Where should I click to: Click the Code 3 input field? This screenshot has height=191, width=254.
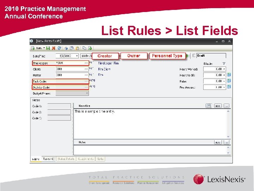59,118
